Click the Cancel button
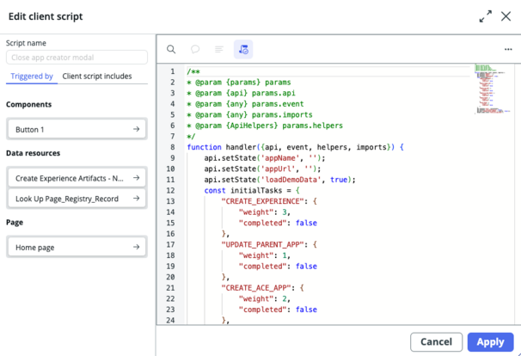This screenshot has height=356, width=521. [x=436, y=341]
